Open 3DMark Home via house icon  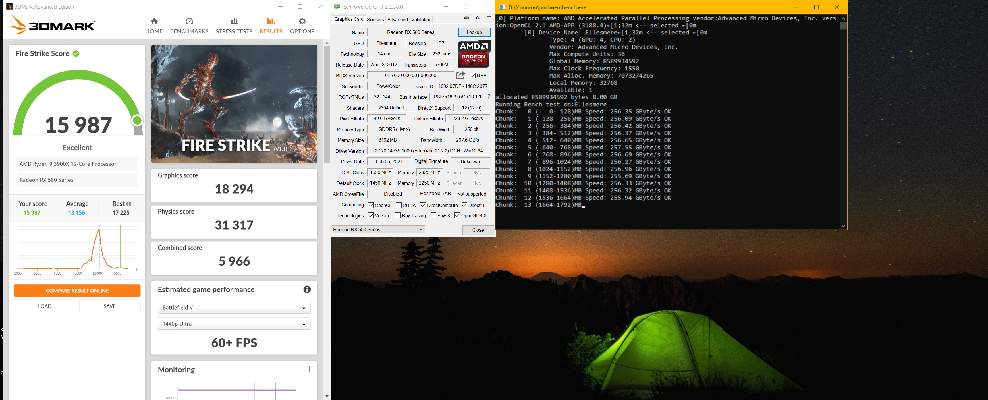154,22
